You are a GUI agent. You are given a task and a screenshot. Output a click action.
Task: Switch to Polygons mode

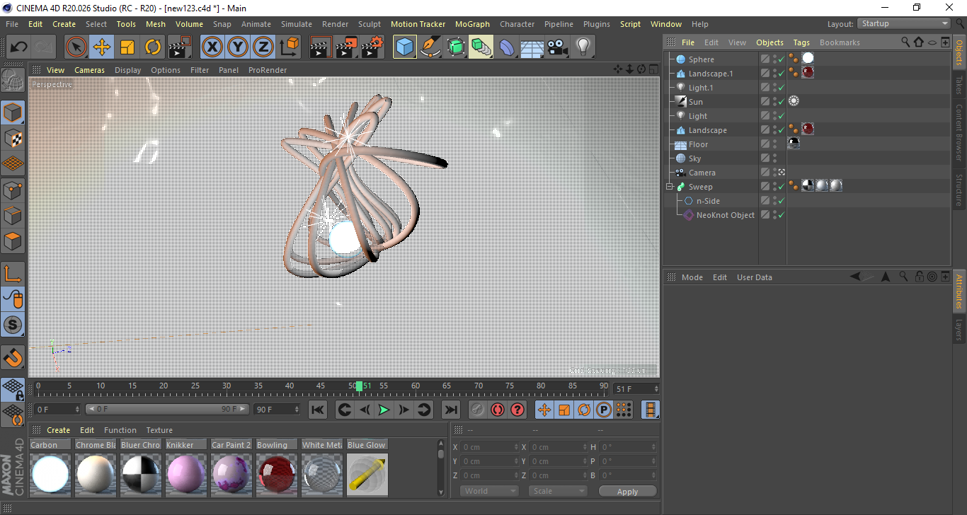click(x=13, y=241)
